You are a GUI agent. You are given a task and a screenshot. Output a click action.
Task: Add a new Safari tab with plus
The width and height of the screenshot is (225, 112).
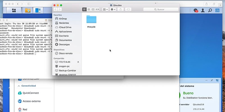220,5
